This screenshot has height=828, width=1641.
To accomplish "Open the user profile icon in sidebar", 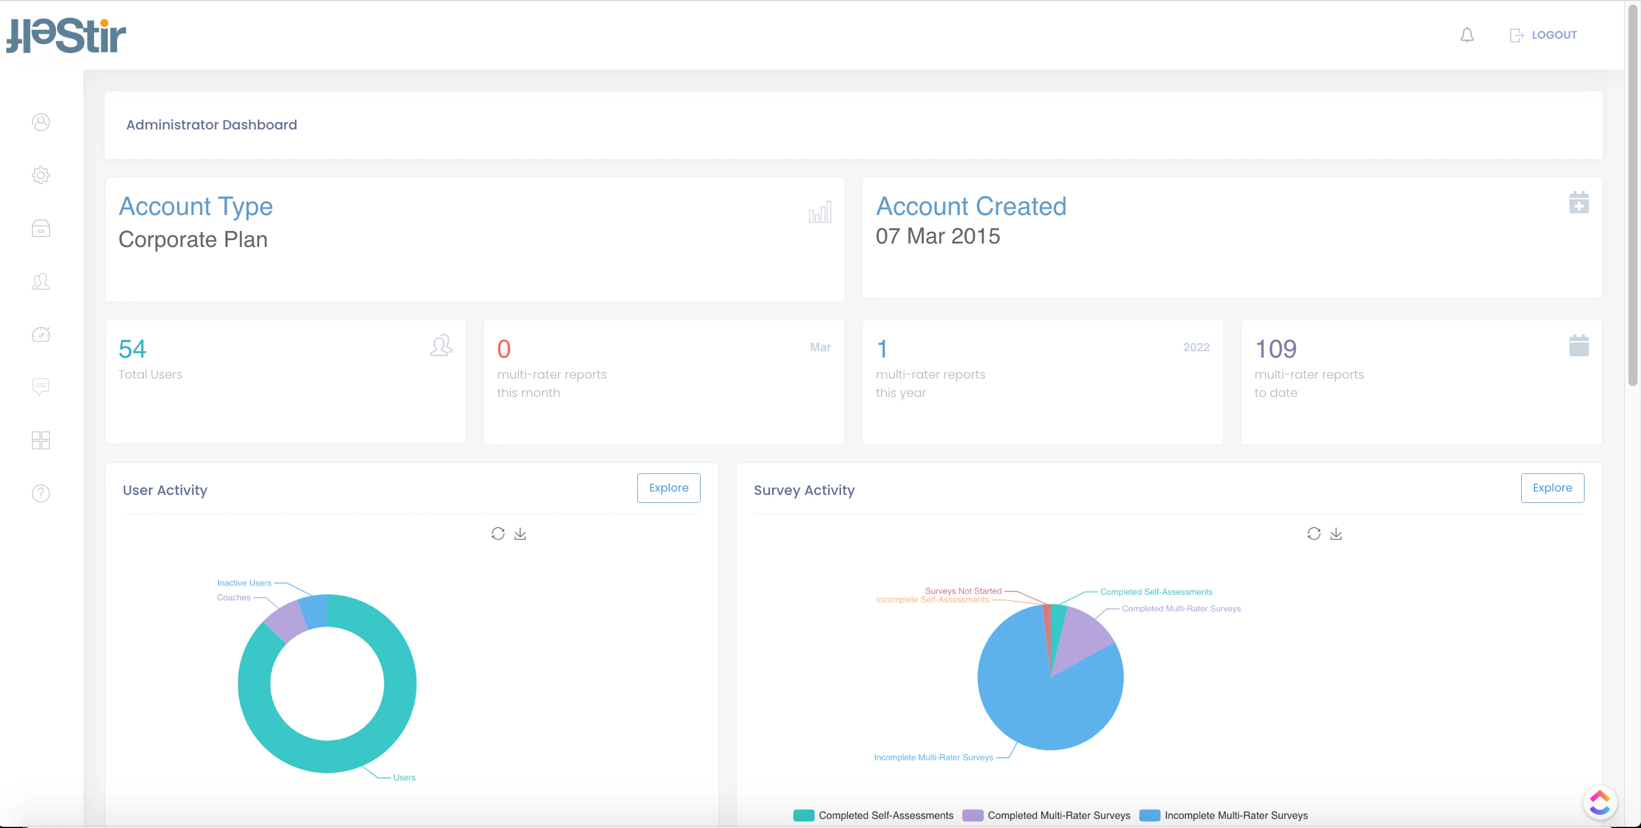I will coord(41,122).
